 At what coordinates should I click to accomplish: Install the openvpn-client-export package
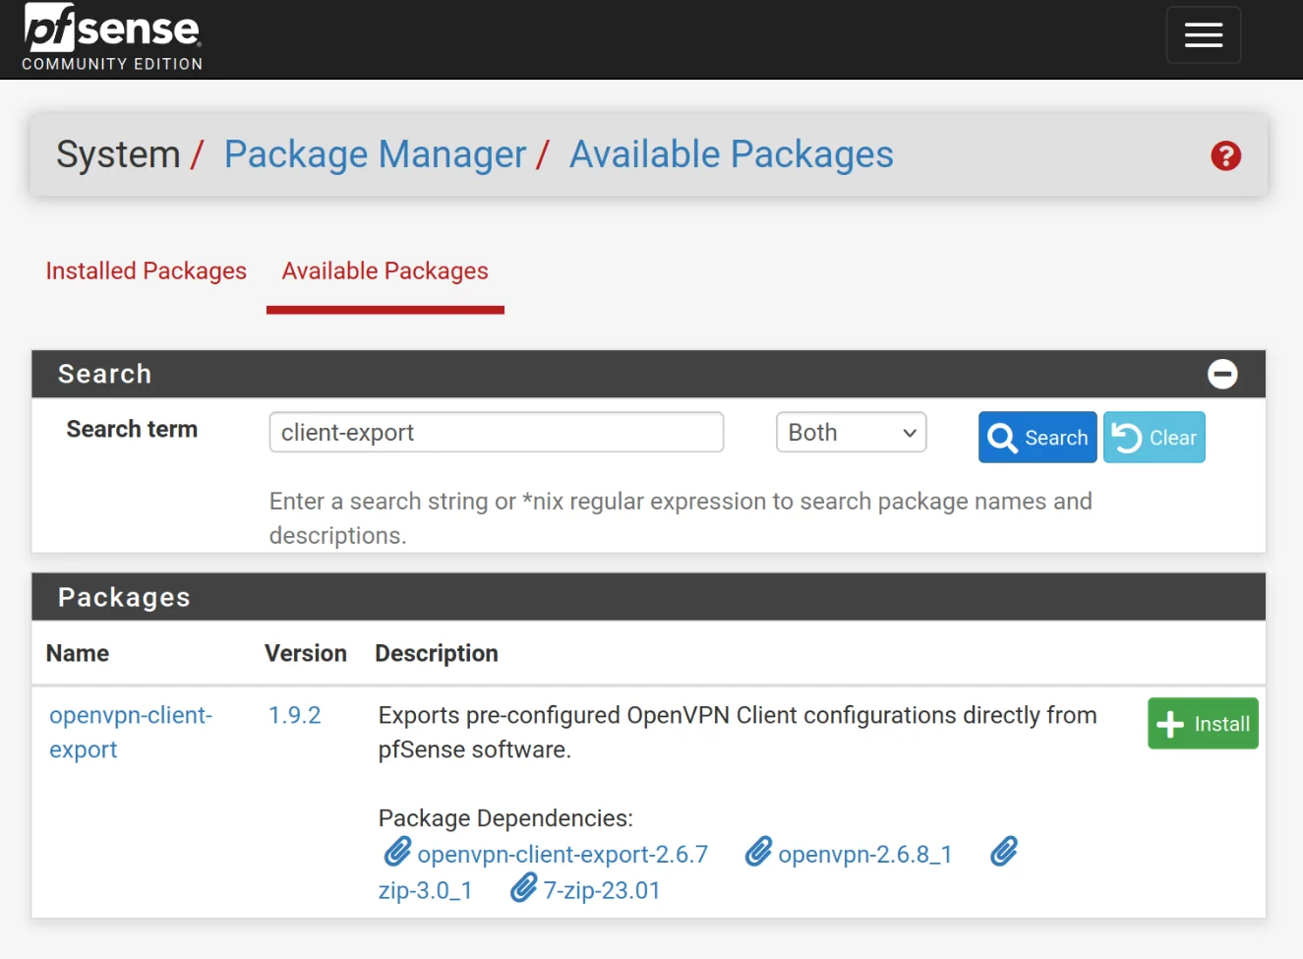(1202, 723)
